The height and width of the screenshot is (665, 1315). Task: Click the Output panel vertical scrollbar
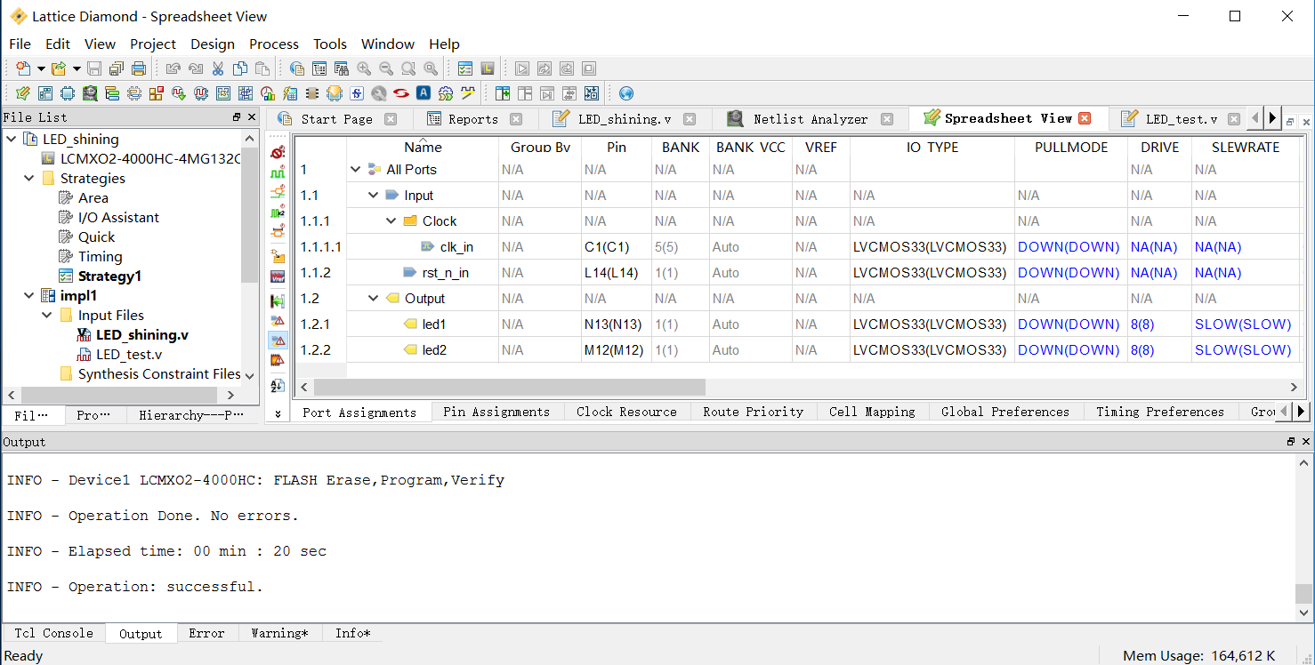1303,593
